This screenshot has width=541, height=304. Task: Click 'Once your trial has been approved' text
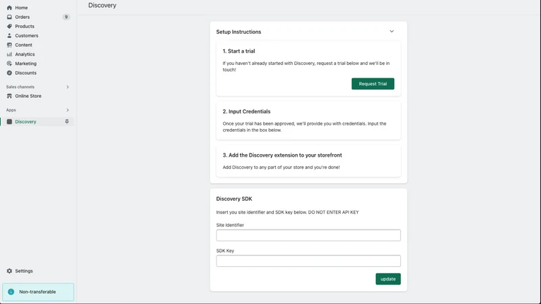pos(304,127)
